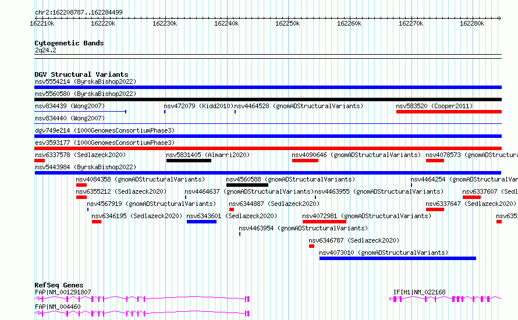Click the 162210k ruler position
This screenshot has height=320, width=518.
coord(42,23)
